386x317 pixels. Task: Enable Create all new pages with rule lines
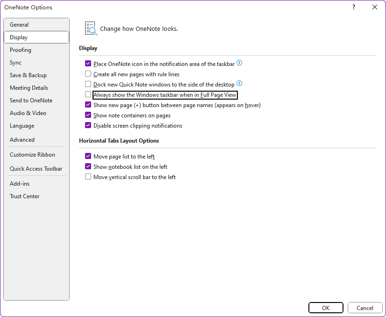pyautogui.click(x=88, y=74)
